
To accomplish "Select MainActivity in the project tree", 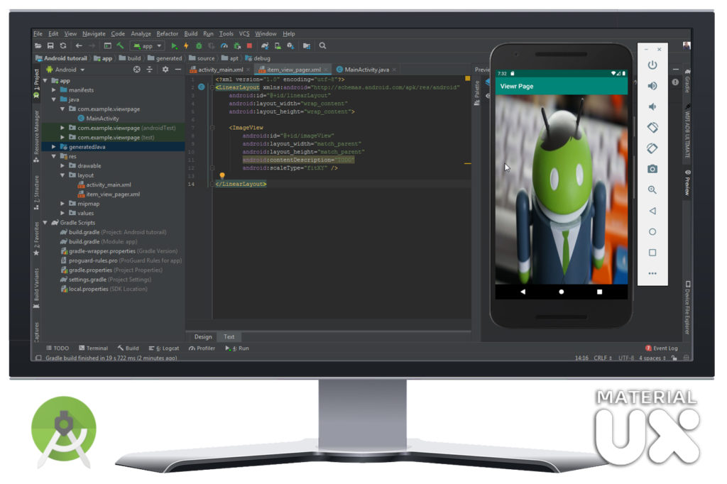I will coord(102,119).
